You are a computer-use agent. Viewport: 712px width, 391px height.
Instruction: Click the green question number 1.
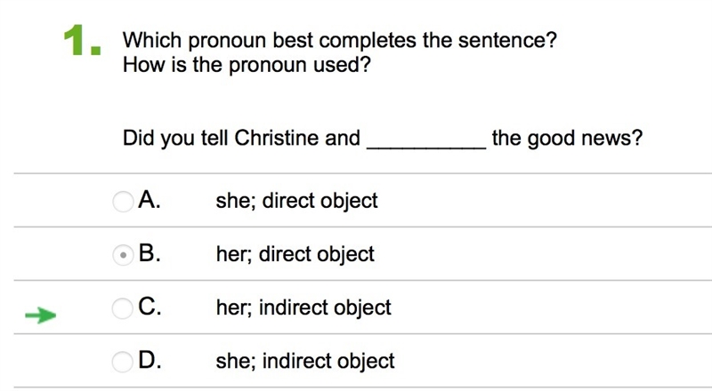(82, 40)
